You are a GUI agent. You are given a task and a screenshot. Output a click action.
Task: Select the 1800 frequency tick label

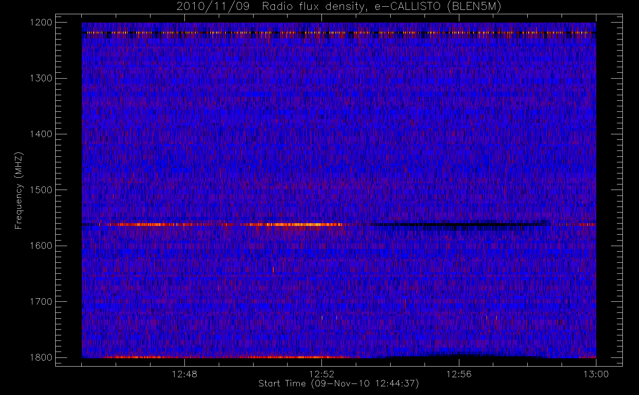pos(41,357)
